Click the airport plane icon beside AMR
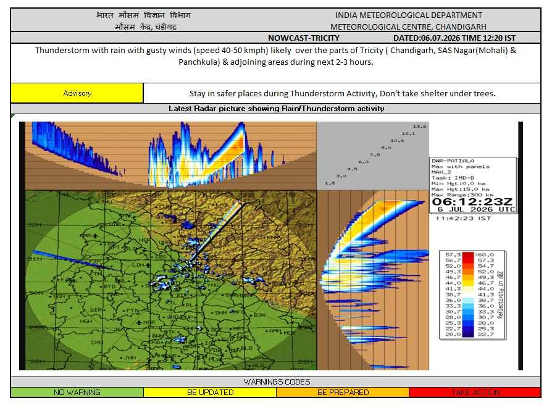Viewport: 544px width, 416px height. [96, 236]
